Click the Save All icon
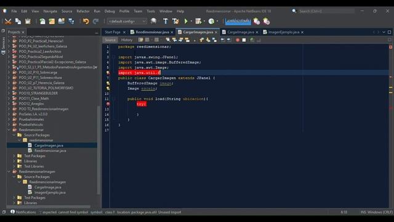Image resolution: width=394 pixels, height=222 pixels. (x=71, y=22)
